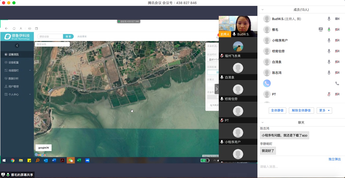The image size is (345, 178).
Task: Collapse the 聊天 chat panel
Action: click(x=263, y=123)
